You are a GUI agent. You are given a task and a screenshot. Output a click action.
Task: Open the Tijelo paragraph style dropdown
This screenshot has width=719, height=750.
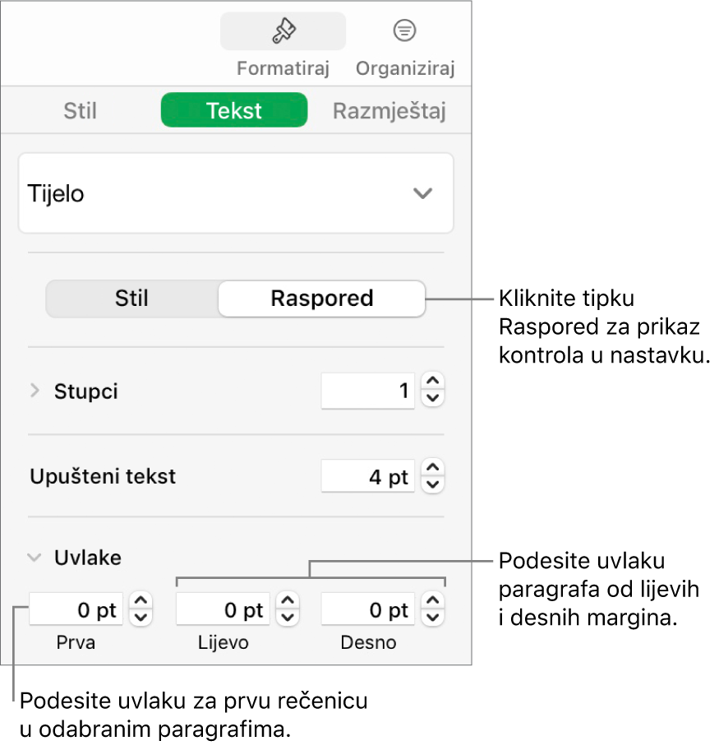[236, 194]
